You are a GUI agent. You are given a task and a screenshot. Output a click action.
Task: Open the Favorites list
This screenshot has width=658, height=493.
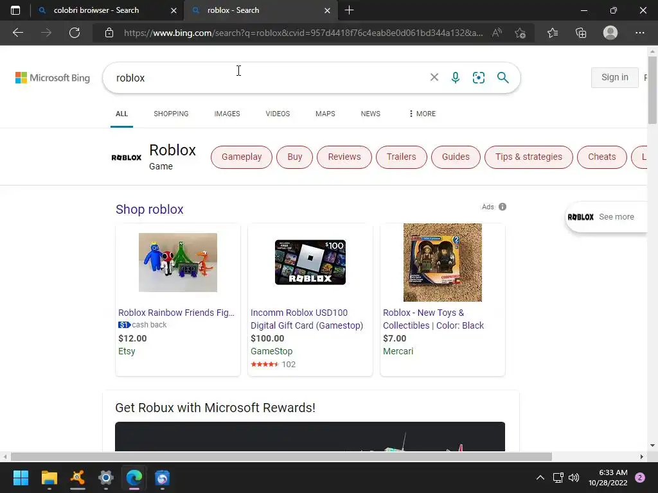pos(553,33)
